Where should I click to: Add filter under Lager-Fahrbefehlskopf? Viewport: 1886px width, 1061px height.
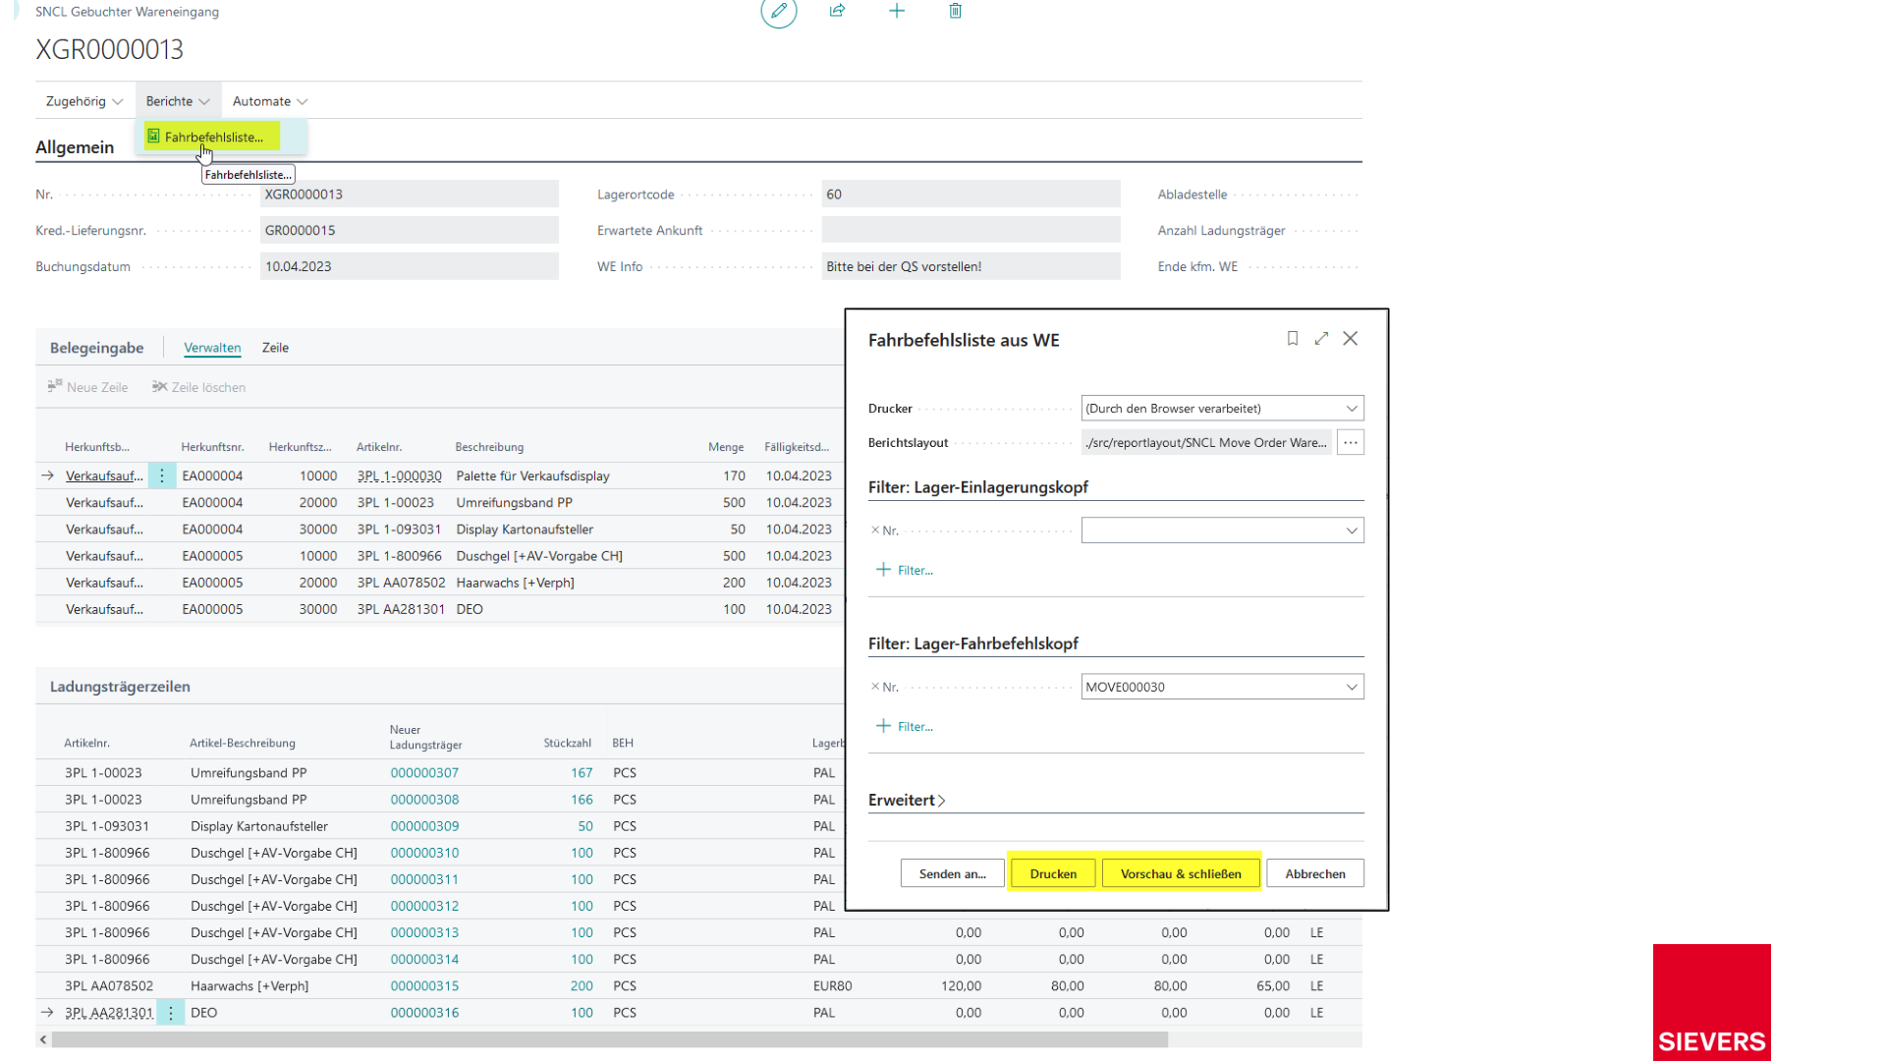click(x=905, y=727)
